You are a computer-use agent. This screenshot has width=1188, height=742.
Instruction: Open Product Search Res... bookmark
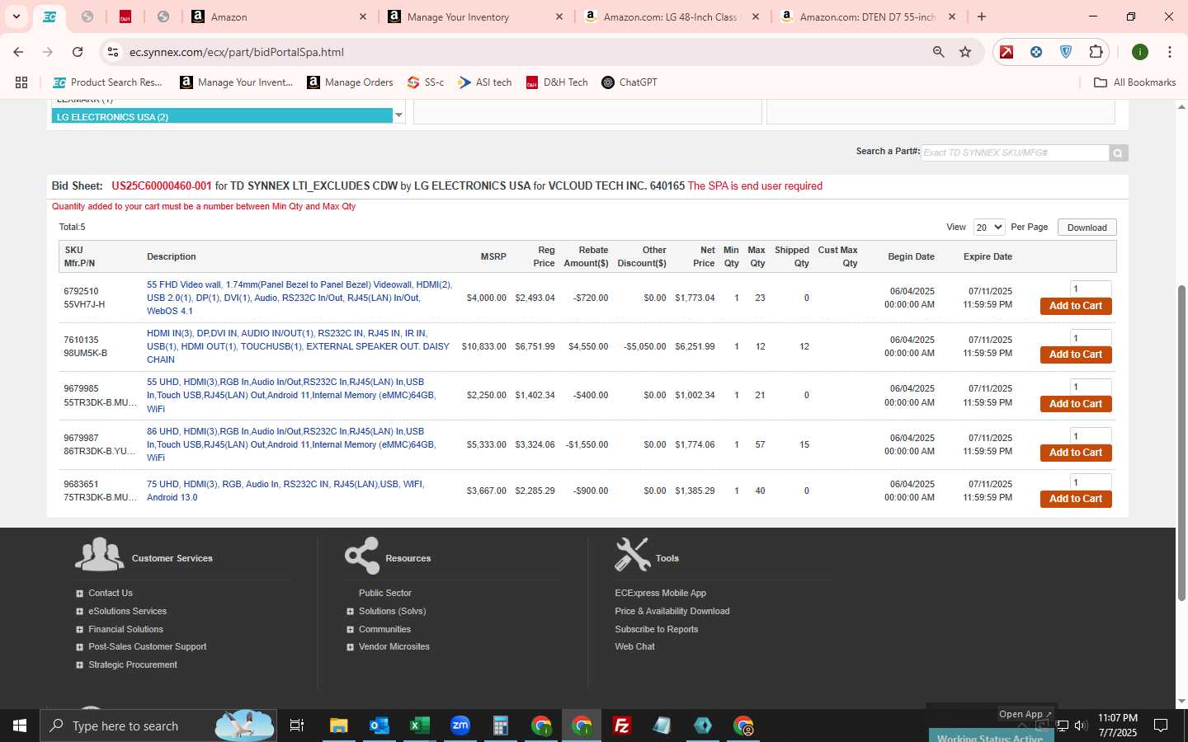(107, 82)
